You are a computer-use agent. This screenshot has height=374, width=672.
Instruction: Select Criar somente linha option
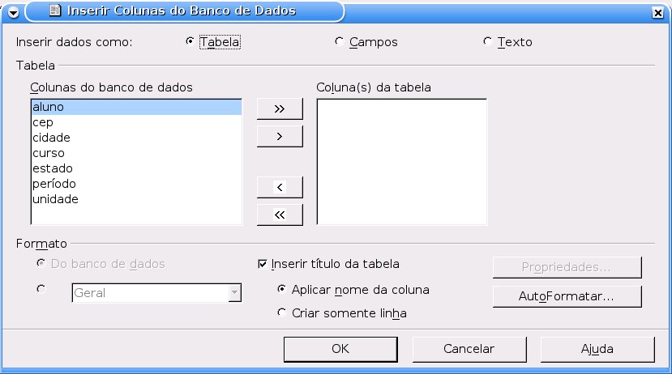[281, 312]
